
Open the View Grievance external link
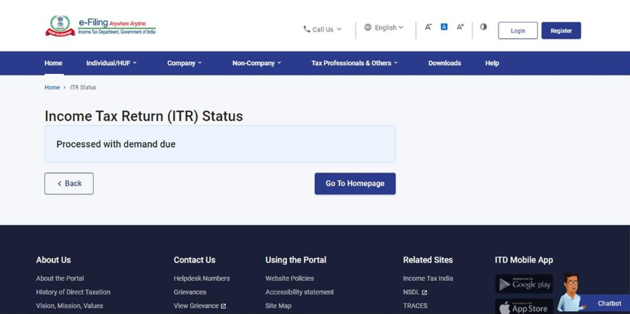pos(199,306)
